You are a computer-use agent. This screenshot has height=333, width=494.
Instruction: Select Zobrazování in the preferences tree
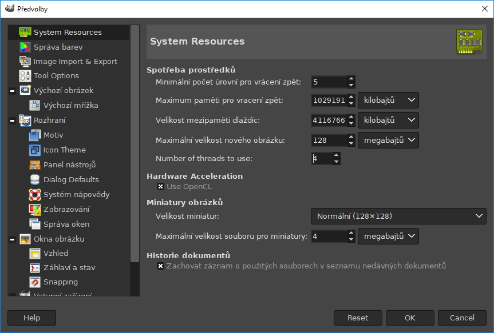[66, 210]
